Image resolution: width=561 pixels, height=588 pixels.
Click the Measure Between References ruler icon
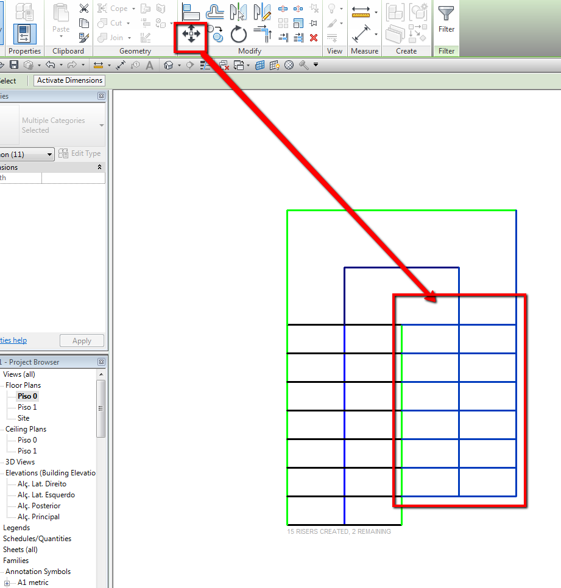[361, 12]
